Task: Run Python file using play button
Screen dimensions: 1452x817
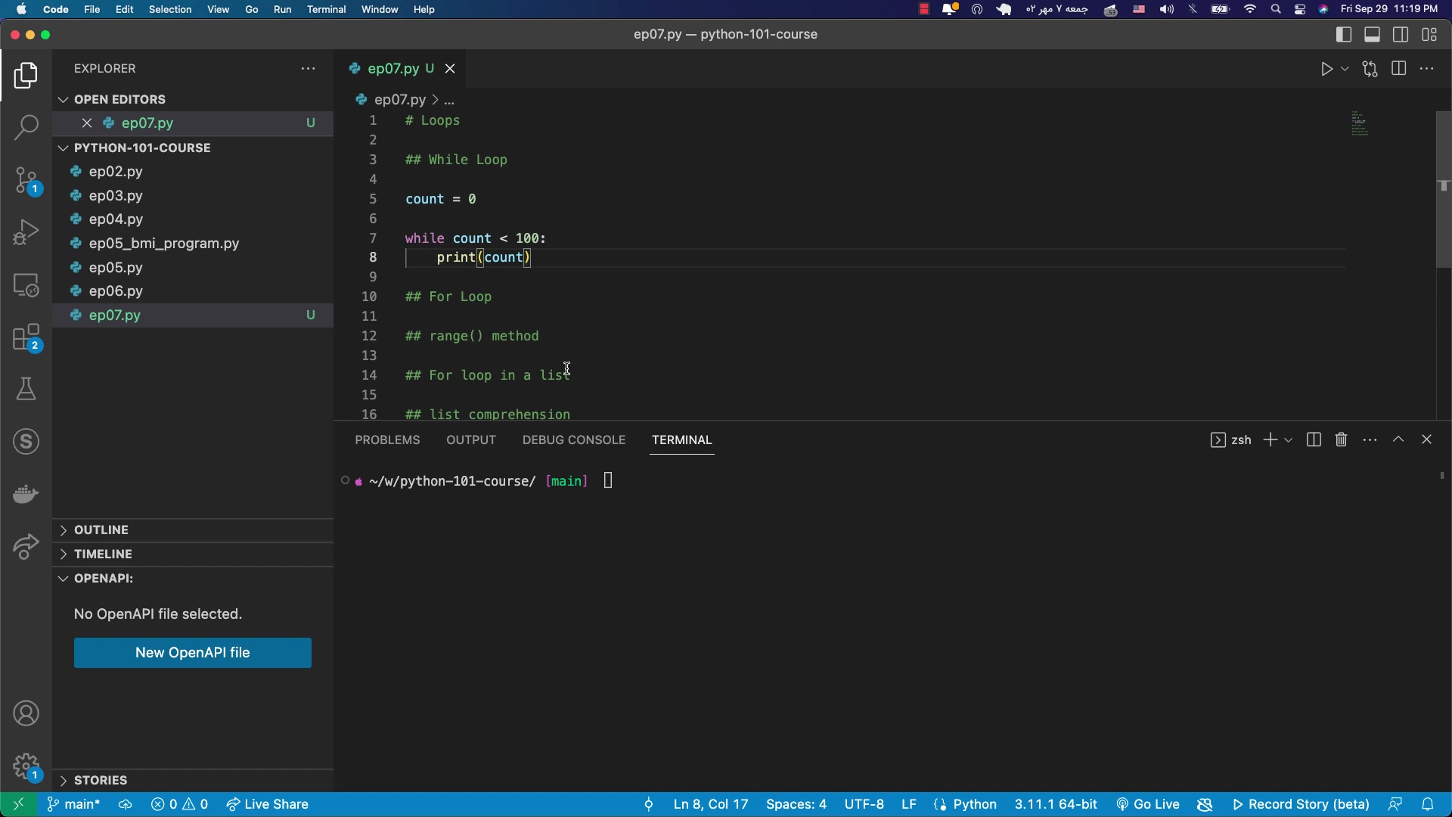Action: click(x=1326, y=69)
